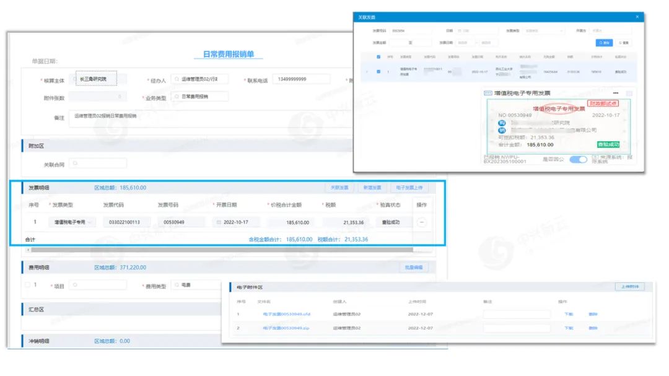Screen dimensions: 669x376
Task: Open the 核算主体 selector showing 长三角研究院
Action: 97,79
